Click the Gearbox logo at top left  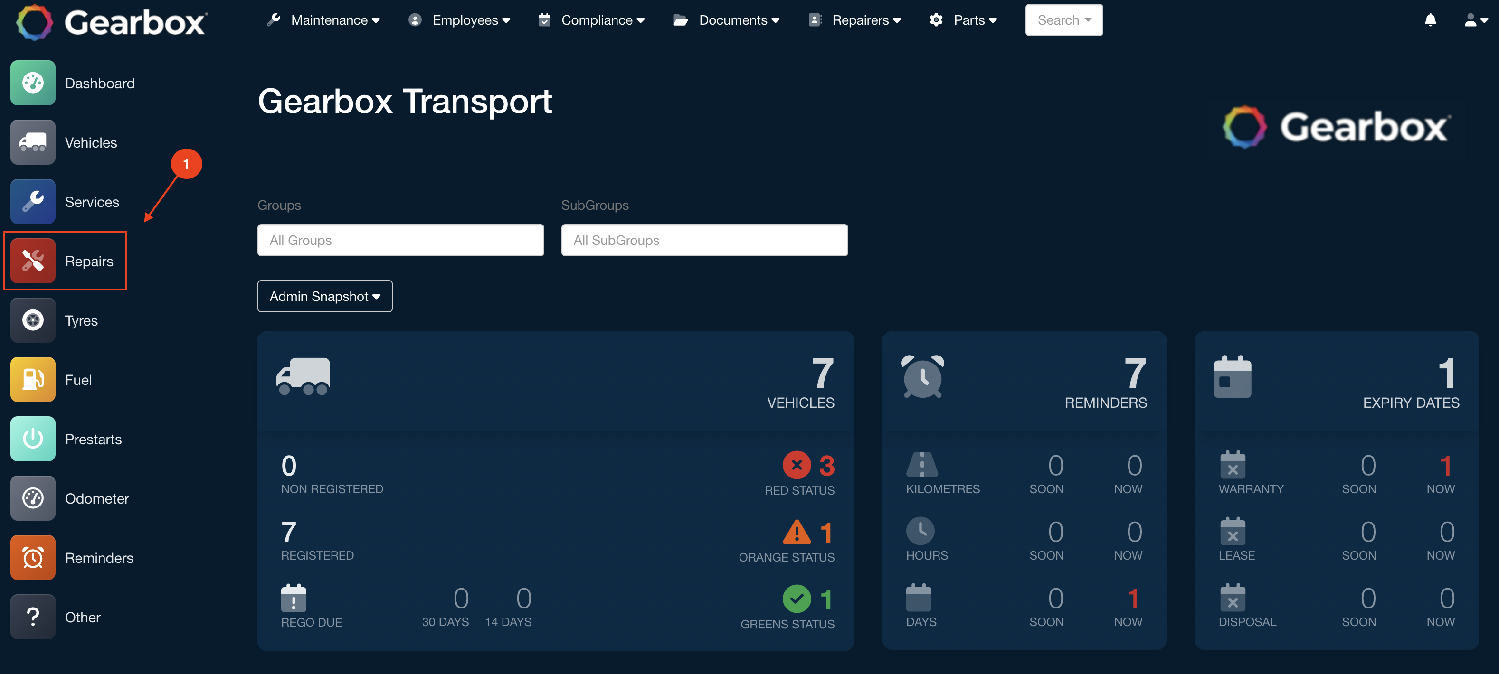click(x=111, y=23)
